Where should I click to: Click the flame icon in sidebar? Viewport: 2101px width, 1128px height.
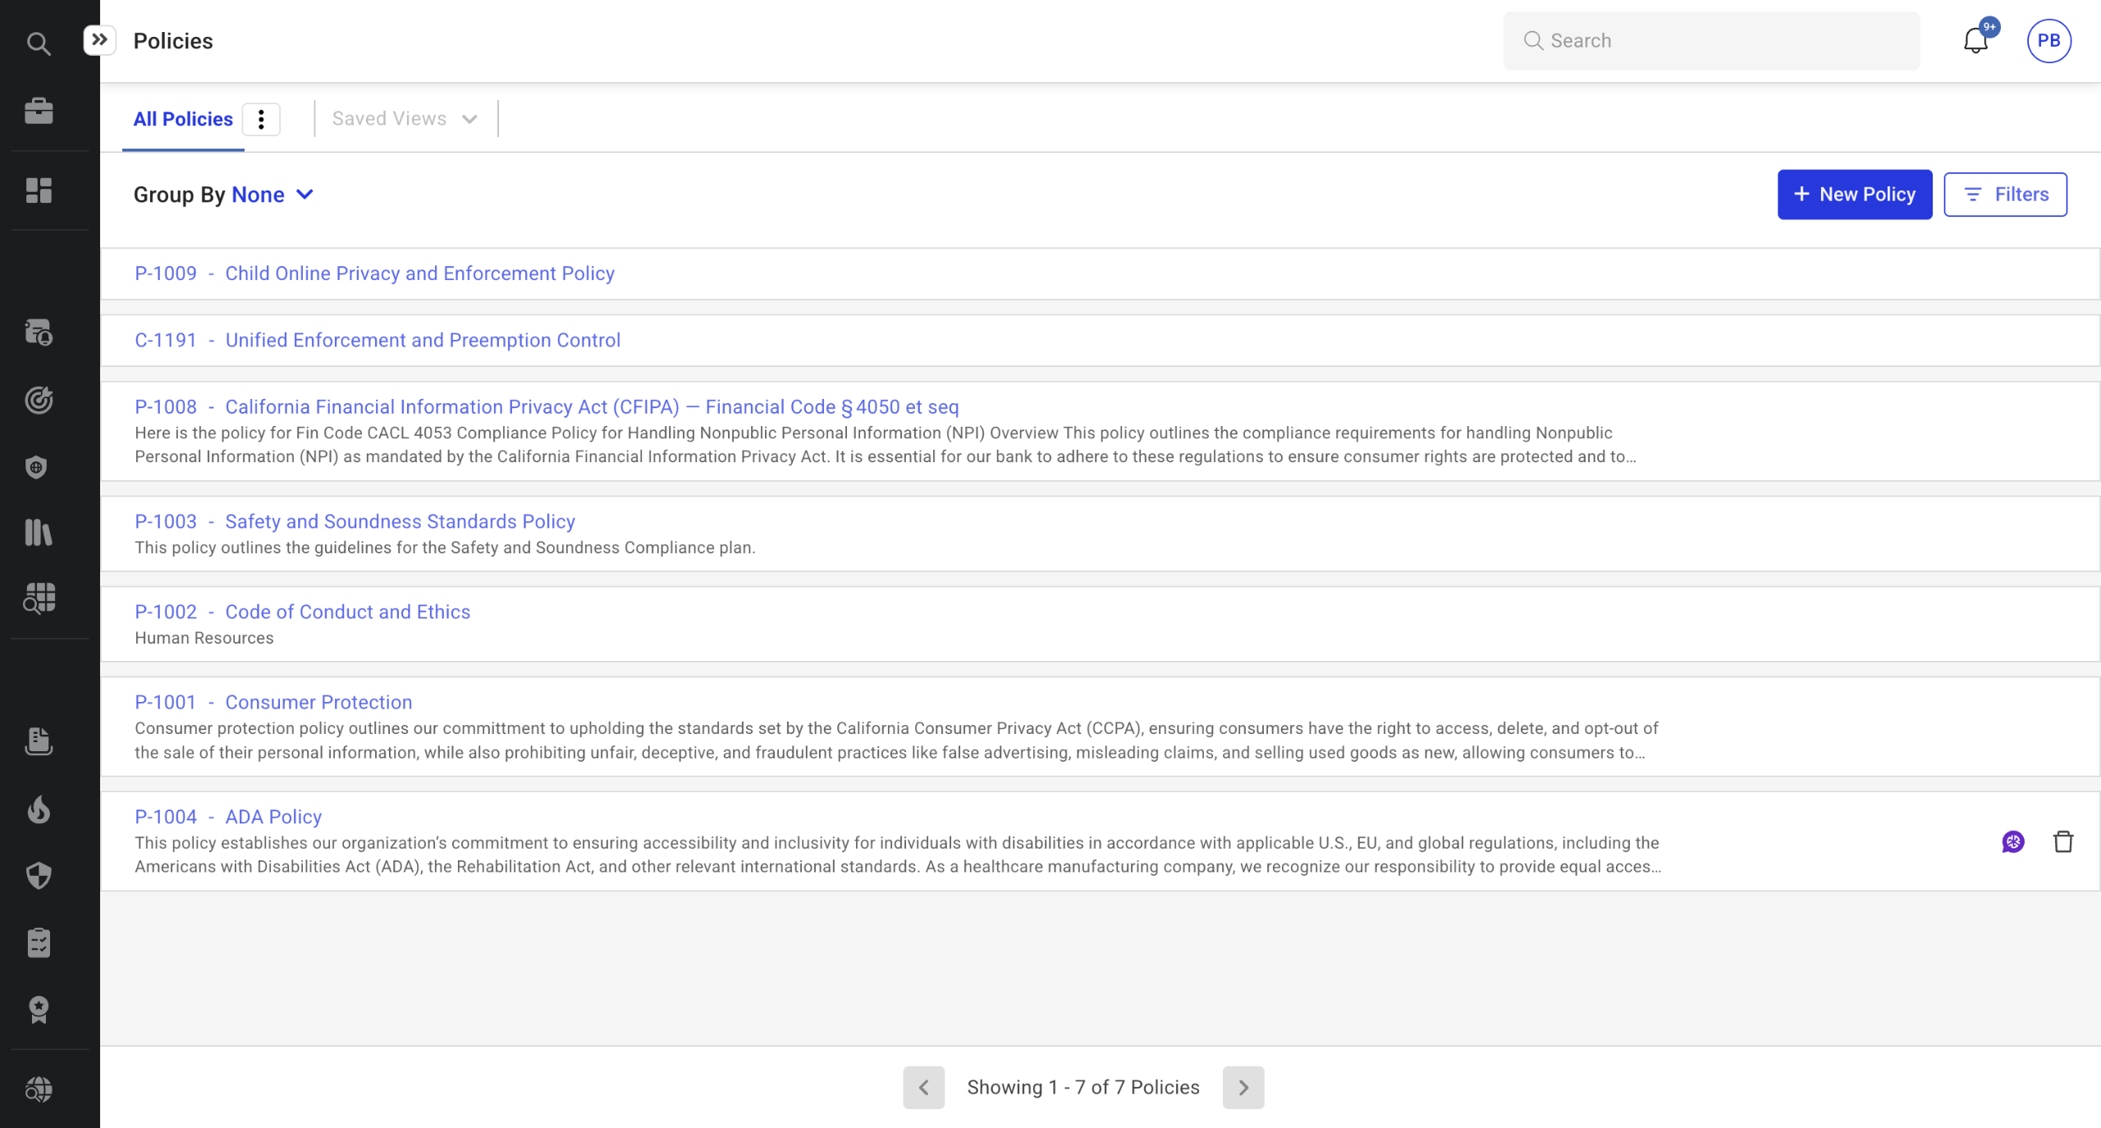39,810
